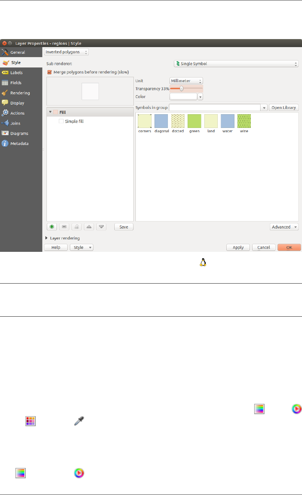
Task: Switch to the Fields tab
Action: pyautogui.click(x=21, y=83)
